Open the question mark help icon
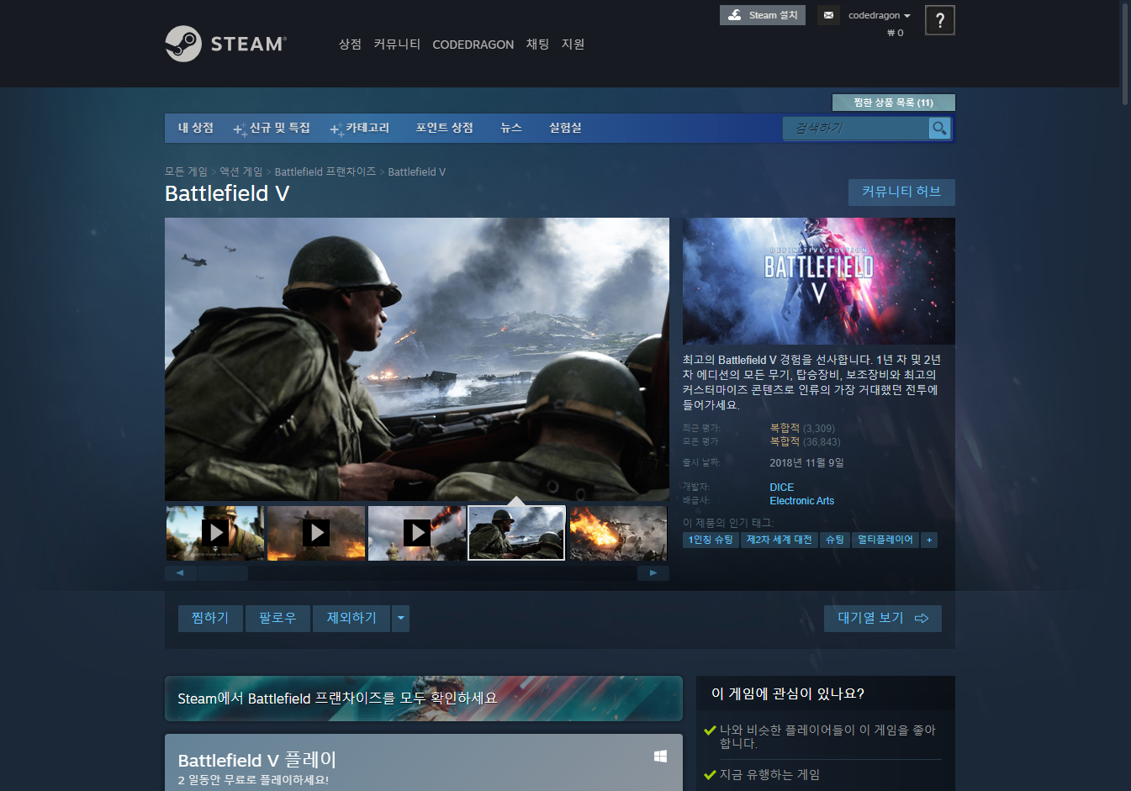 click(x=940, y=20)
